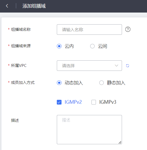Open the 所属VPC 请选择 dropdown
The height and width of the screenshot is (150, 147).
coord(89,66)
